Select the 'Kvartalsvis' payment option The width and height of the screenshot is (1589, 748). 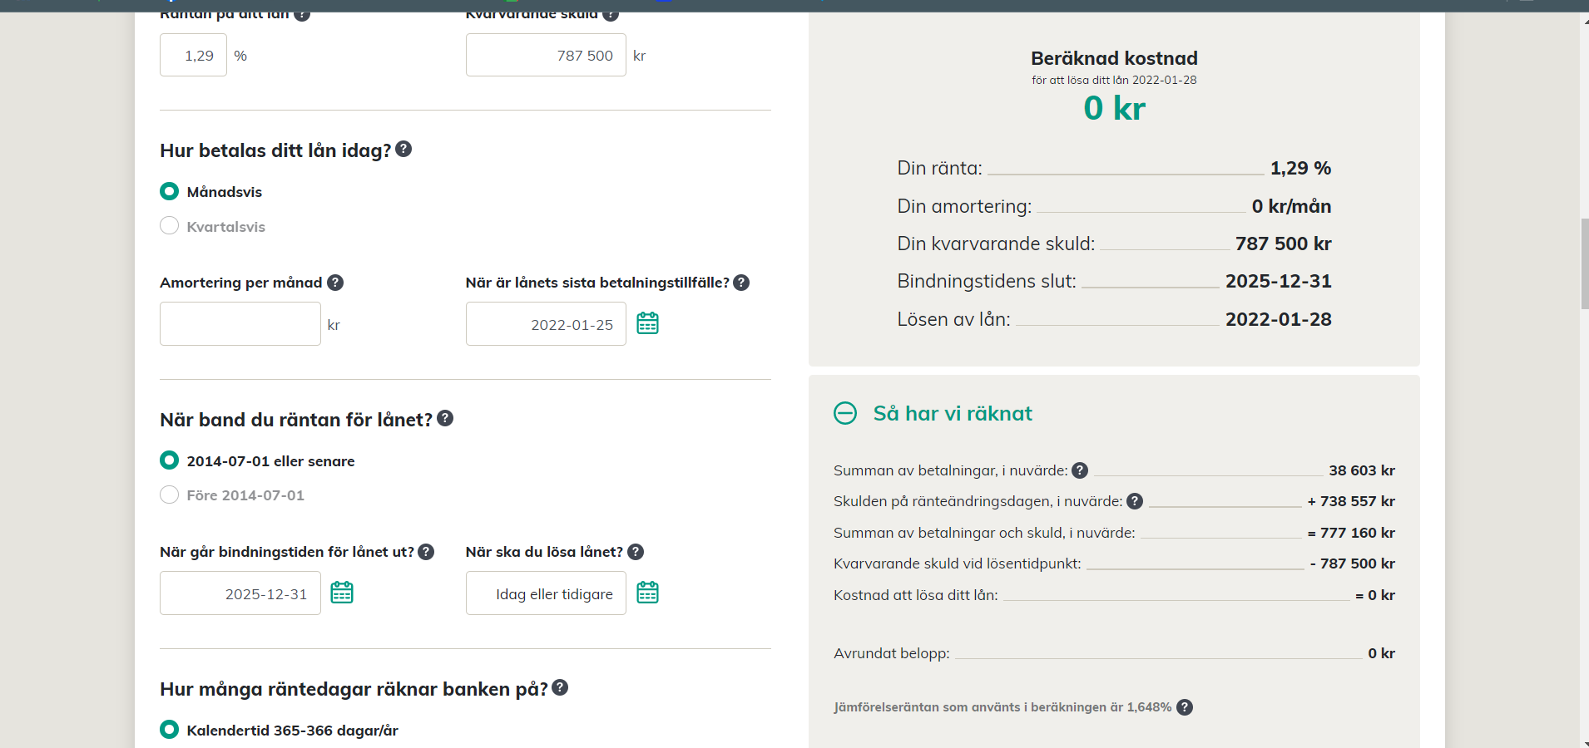(170, 226)
